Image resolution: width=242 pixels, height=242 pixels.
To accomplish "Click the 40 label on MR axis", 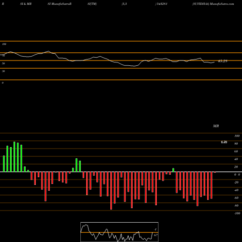I will point(236,159).
